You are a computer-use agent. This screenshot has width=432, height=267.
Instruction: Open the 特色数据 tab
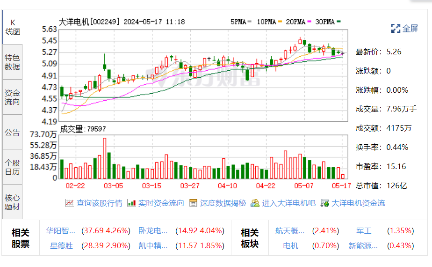[13, 62]
